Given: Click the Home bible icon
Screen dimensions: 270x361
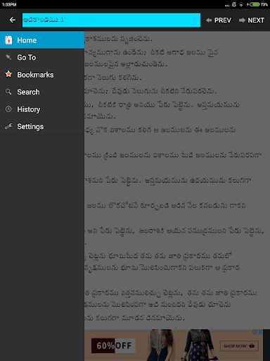Looking at the screenshot, I should tap(8, 40).
